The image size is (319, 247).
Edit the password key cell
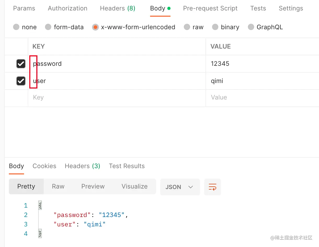(x=117, y=64)
